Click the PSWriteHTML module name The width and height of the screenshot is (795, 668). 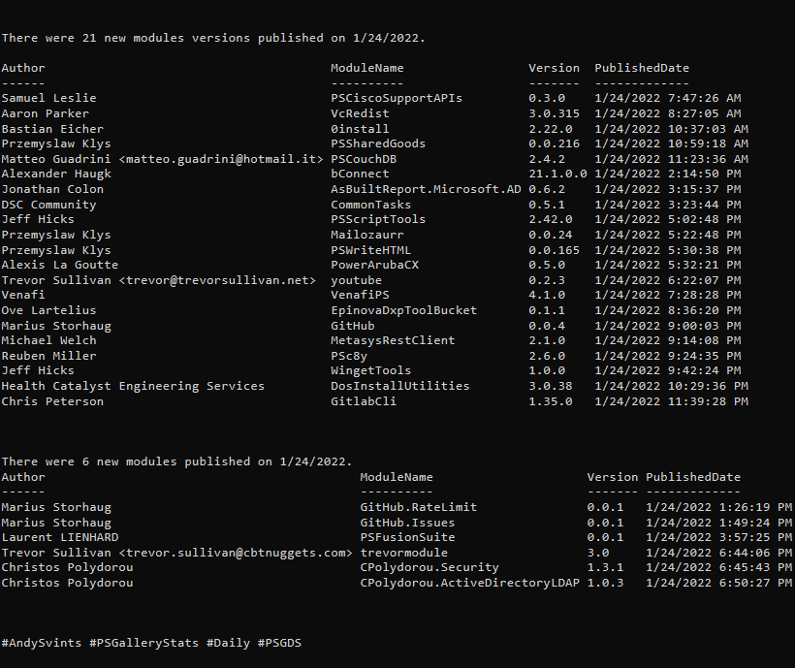click(370, 250)
